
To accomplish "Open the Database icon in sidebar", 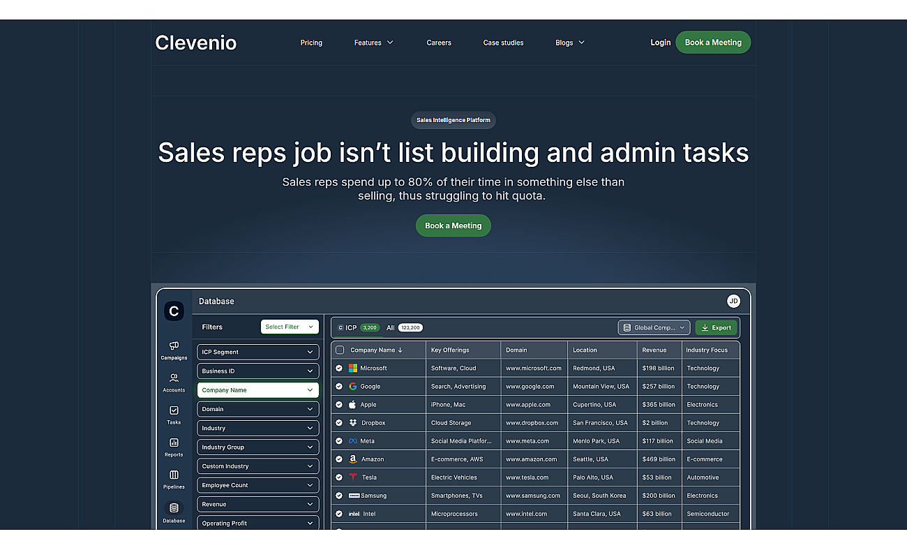I will point(174,508).
